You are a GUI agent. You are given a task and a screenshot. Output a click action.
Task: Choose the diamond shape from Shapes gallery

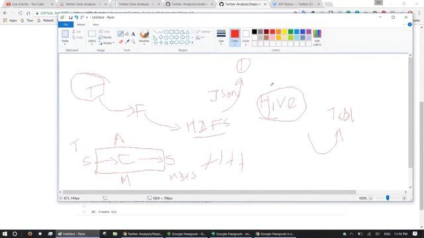click(x=161, y=37)
